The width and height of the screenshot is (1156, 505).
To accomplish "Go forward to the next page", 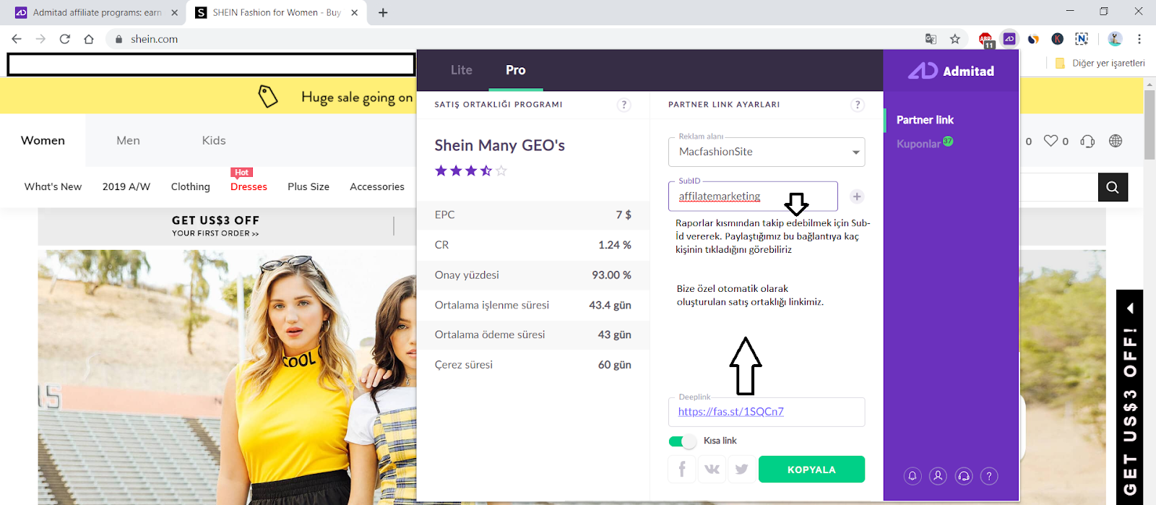I will click(40, 39).
